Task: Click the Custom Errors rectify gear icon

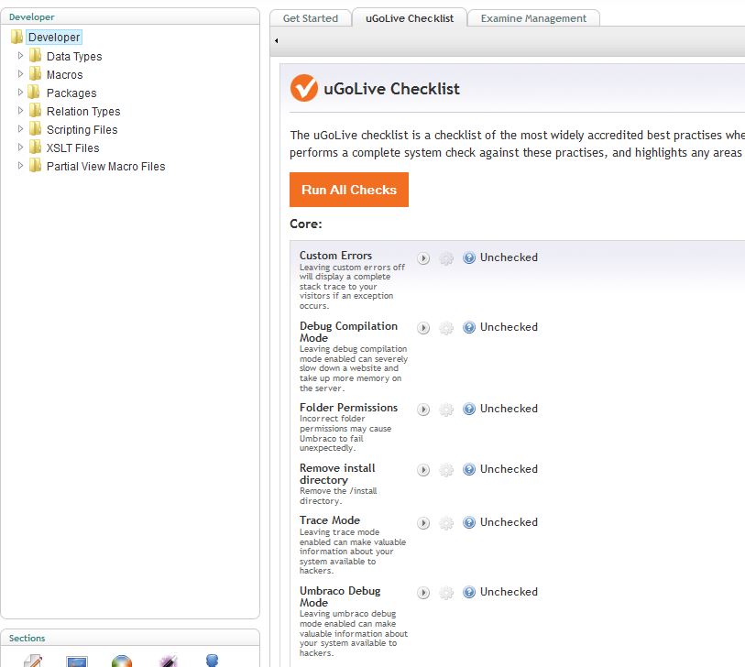Action: point(446,258)
